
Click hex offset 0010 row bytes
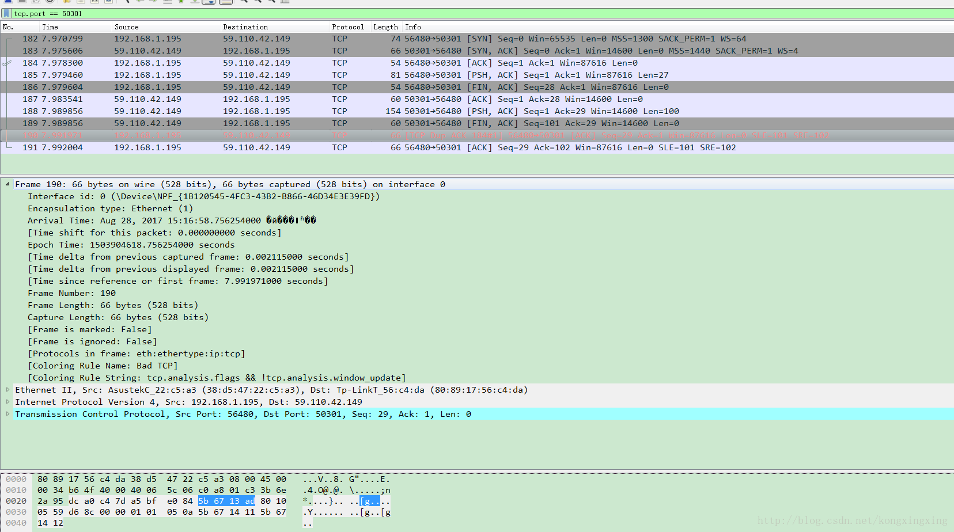pyautogui.click(x=162, y=490)
